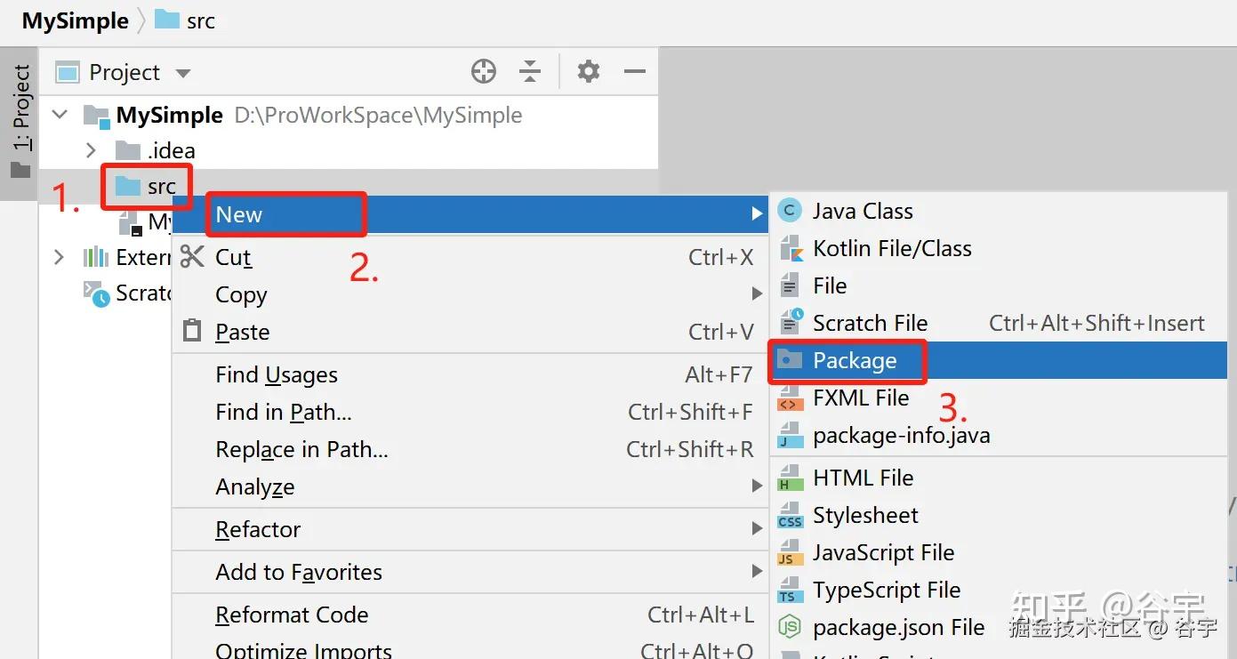Expand the External Libraries node
Image resolution: width=1237 pixels, height=659 pixels.
(59, 258)
